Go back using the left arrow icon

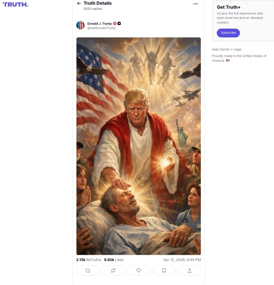tap(79, 4)
